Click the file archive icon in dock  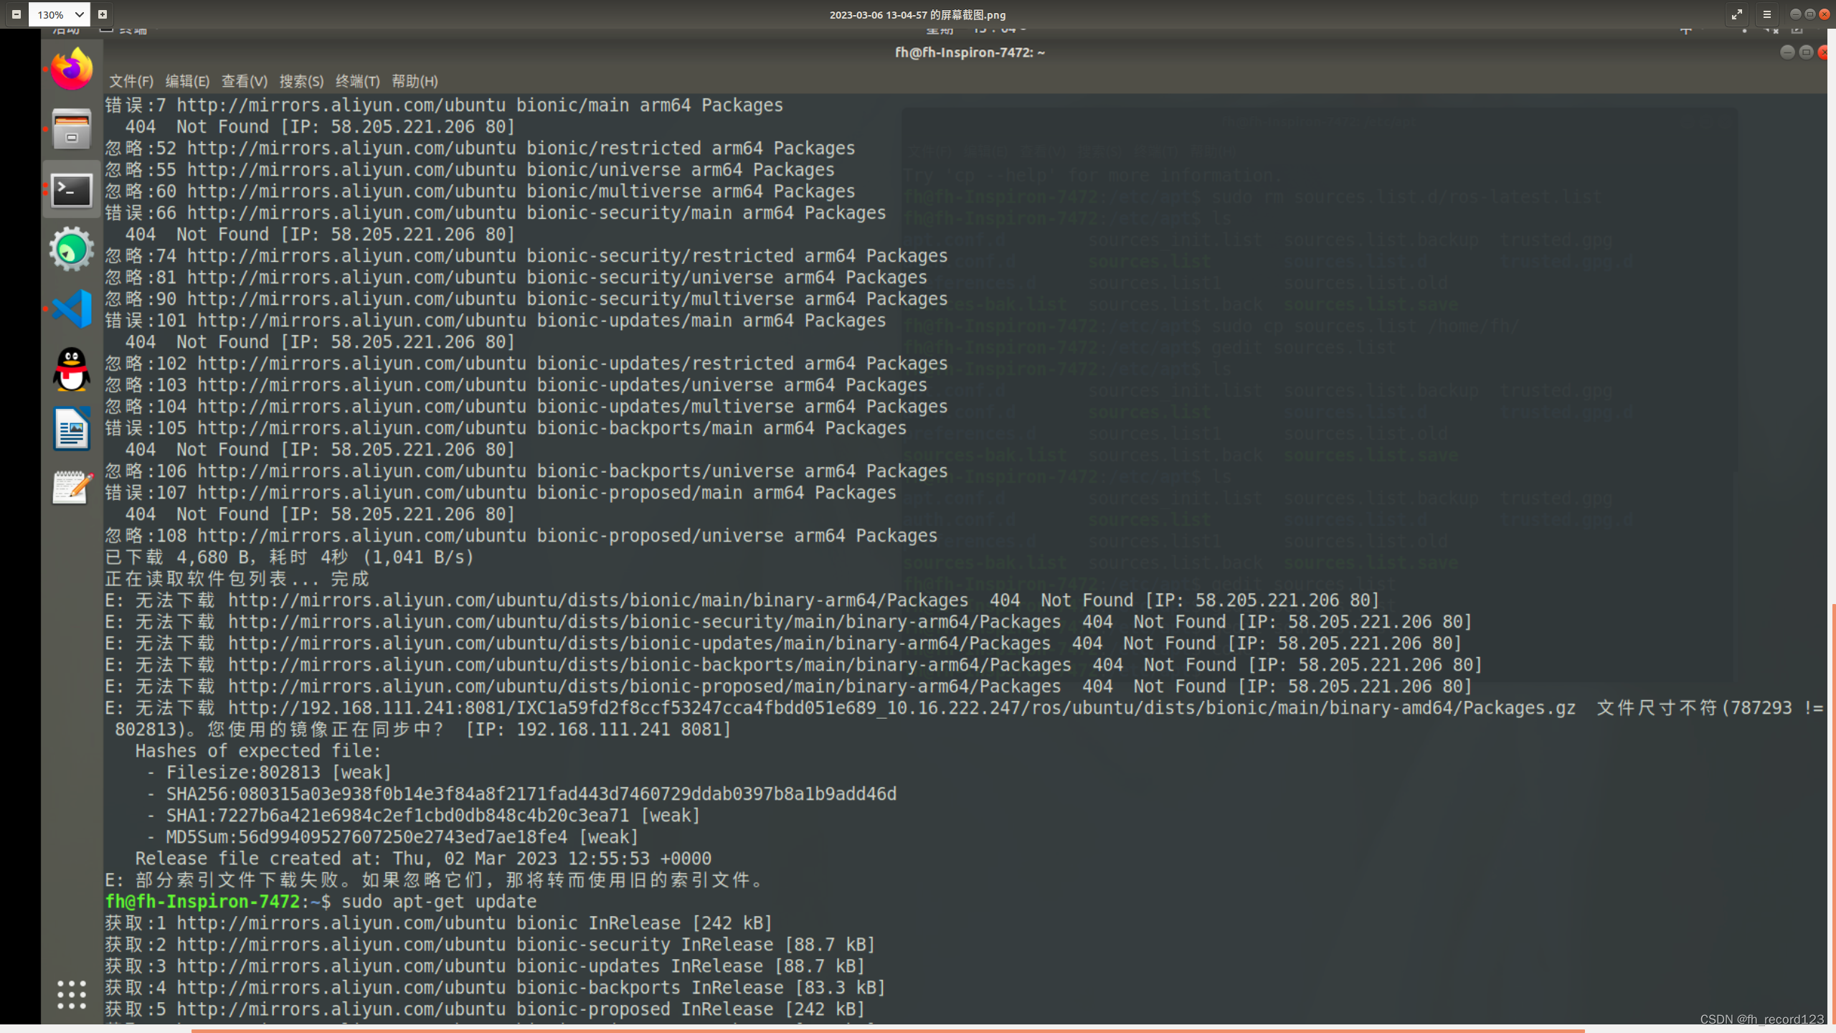[72, 130]
